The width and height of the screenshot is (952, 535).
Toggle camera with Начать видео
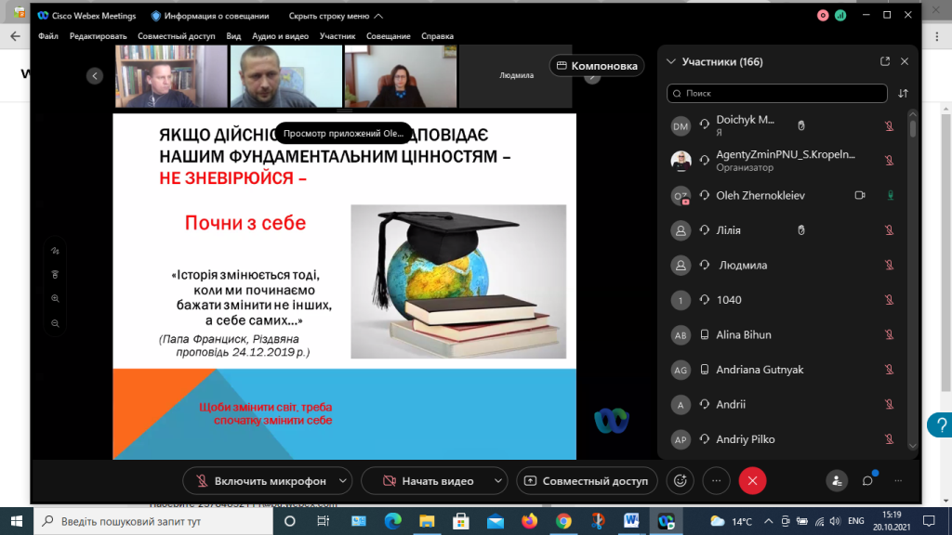click(x=428, y=481)
